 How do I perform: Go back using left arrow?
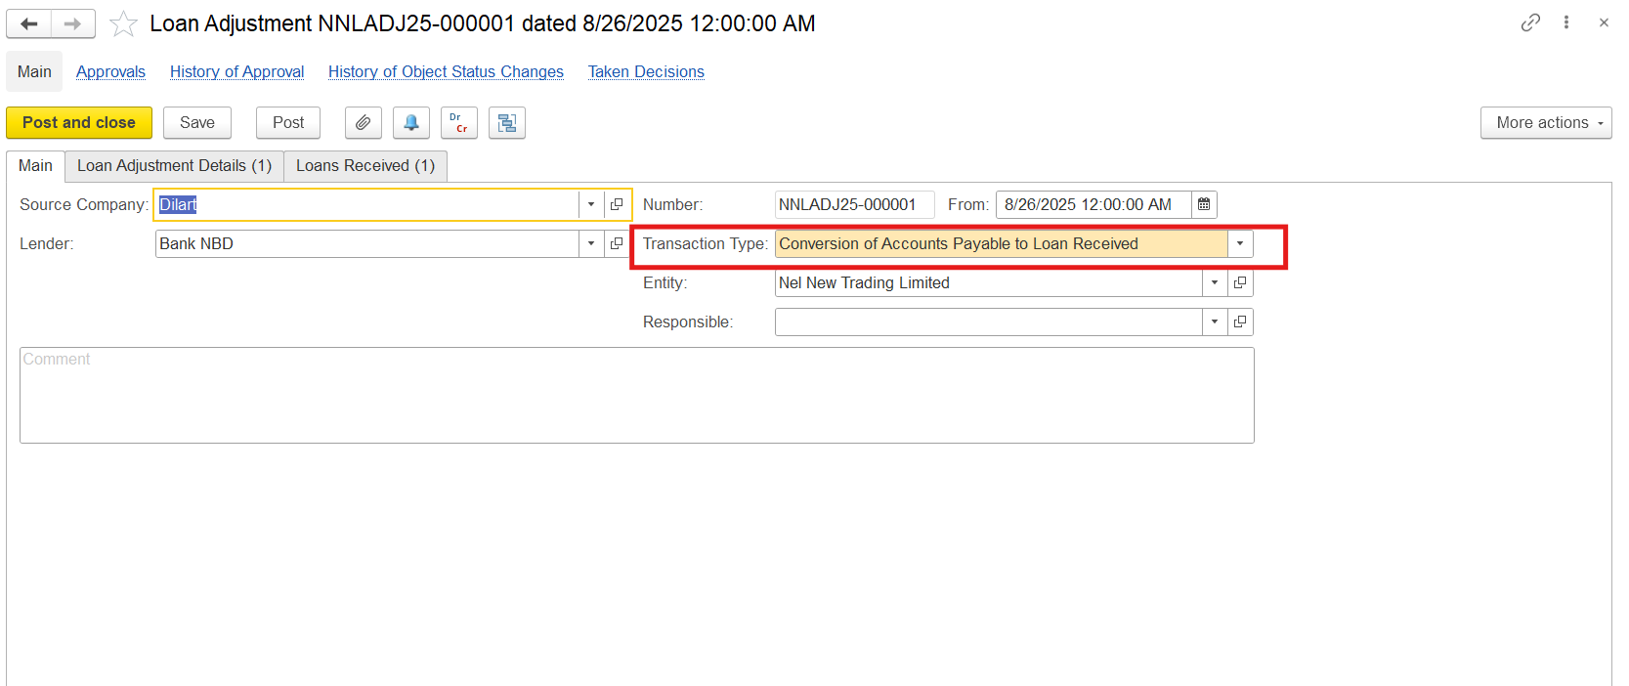coord(29,23)
